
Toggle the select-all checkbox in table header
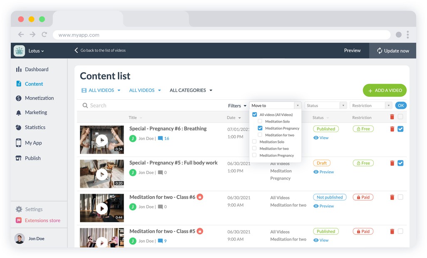tap(400, 117)
